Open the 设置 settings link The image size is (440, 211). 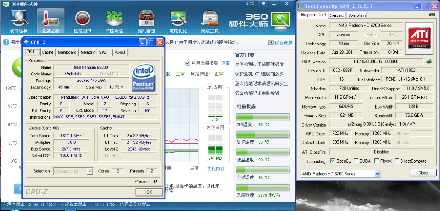[225, 63]
